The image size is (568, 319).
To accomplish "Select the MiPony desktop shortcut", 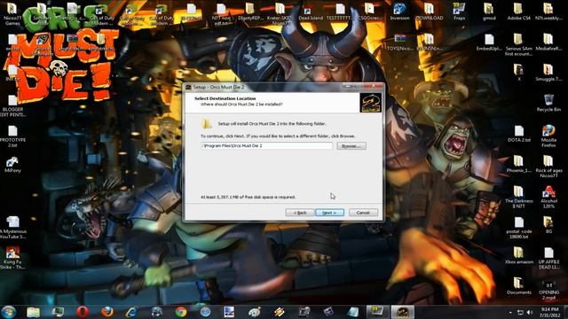I will [x=12, y=165].
